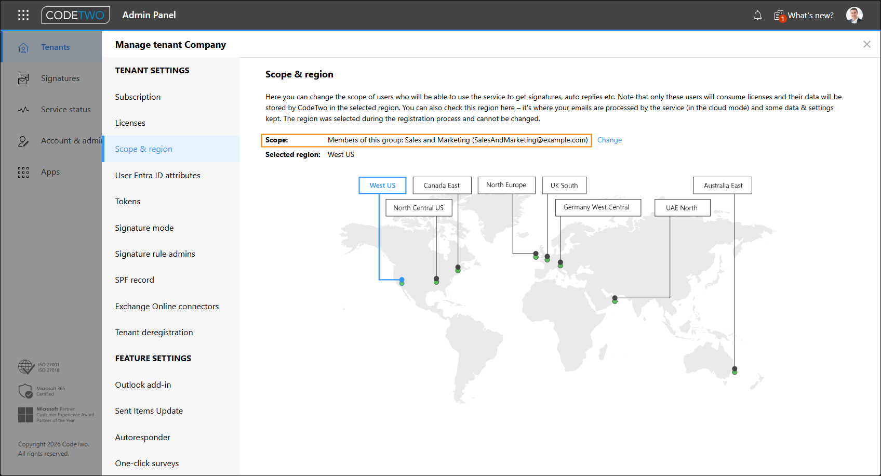Click the Microsoft 365 Certified badge
This screenshot has height=476, width=881.
[42, 391]
